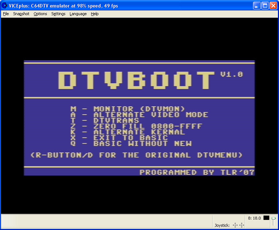Click the 'M - MONITOR (DTVMON)' line
Image resolution: width=279 pixels, height=230 pixels.
click(x=128, y=109)
